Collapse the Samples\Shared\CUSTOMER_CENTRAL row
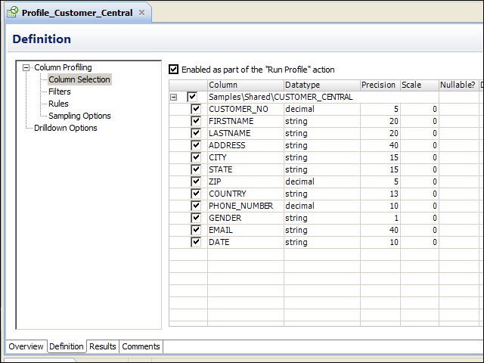Image resolution: width=484 pixels, height=363 pixels. pos(174,98)
